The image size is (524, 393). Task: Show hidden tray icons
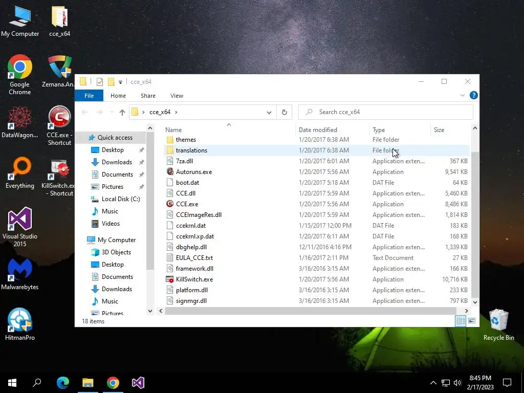(x=433, y=383)
